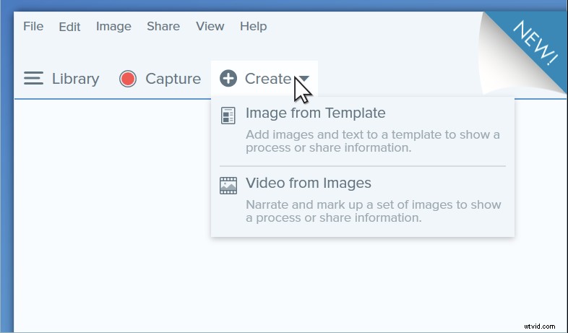
Task: Collapse the Create dropdown arrow
Action: (304, 79)
